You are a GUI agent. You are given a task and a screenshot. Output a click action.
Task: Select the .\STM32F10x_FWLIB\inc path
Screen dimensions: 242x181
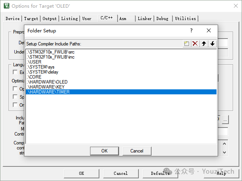point(121,57)
